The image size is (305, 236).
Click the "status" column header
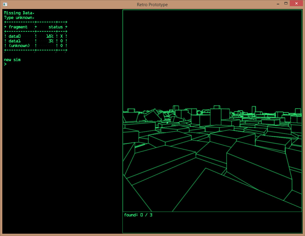[55, 27]
